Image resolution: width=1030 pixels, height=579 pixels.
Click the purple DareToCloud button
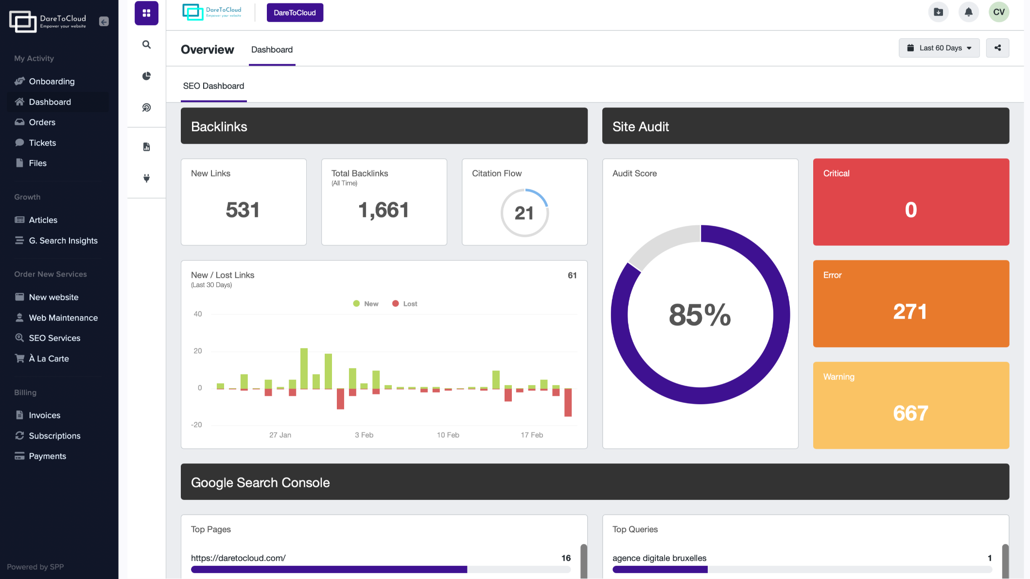click(295, 13)
